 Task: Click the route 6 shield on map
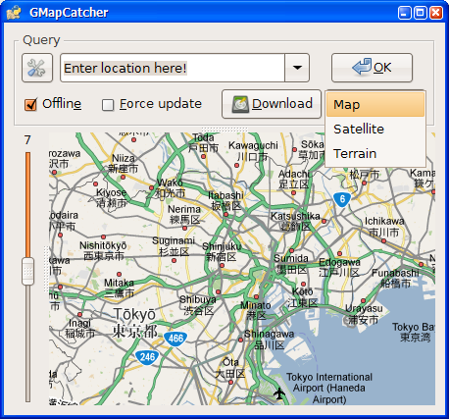click(342, 199)
